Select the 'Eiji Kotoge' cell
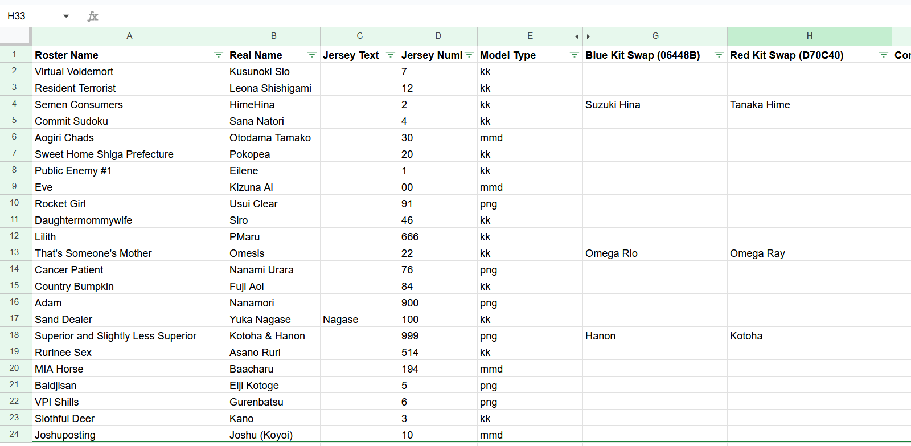Image resolution: width=911 pixels, height=446 pixels. tap(274, 385)
